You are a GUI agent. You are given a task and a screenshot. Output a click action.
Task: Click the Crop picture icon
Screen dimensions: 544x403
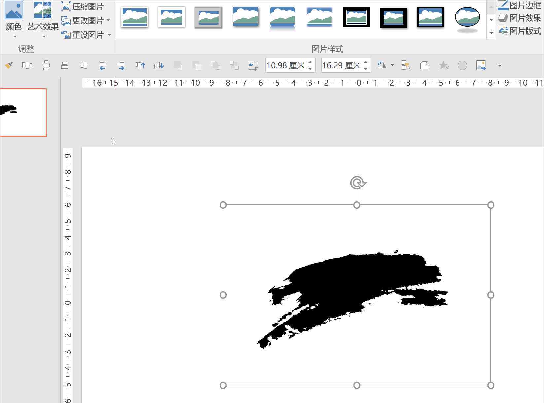coord(253,65)
